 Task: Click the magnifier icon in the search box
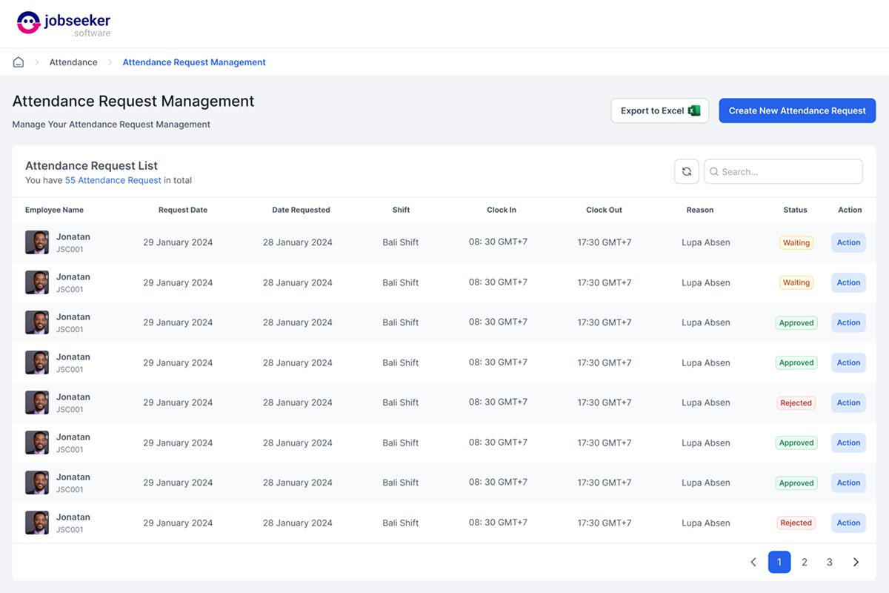pyautogui.click(x=714, y=172)
